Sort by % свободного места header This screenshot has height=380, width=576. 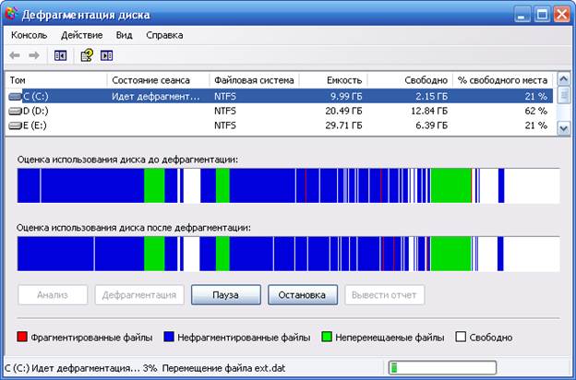[503, 80]
